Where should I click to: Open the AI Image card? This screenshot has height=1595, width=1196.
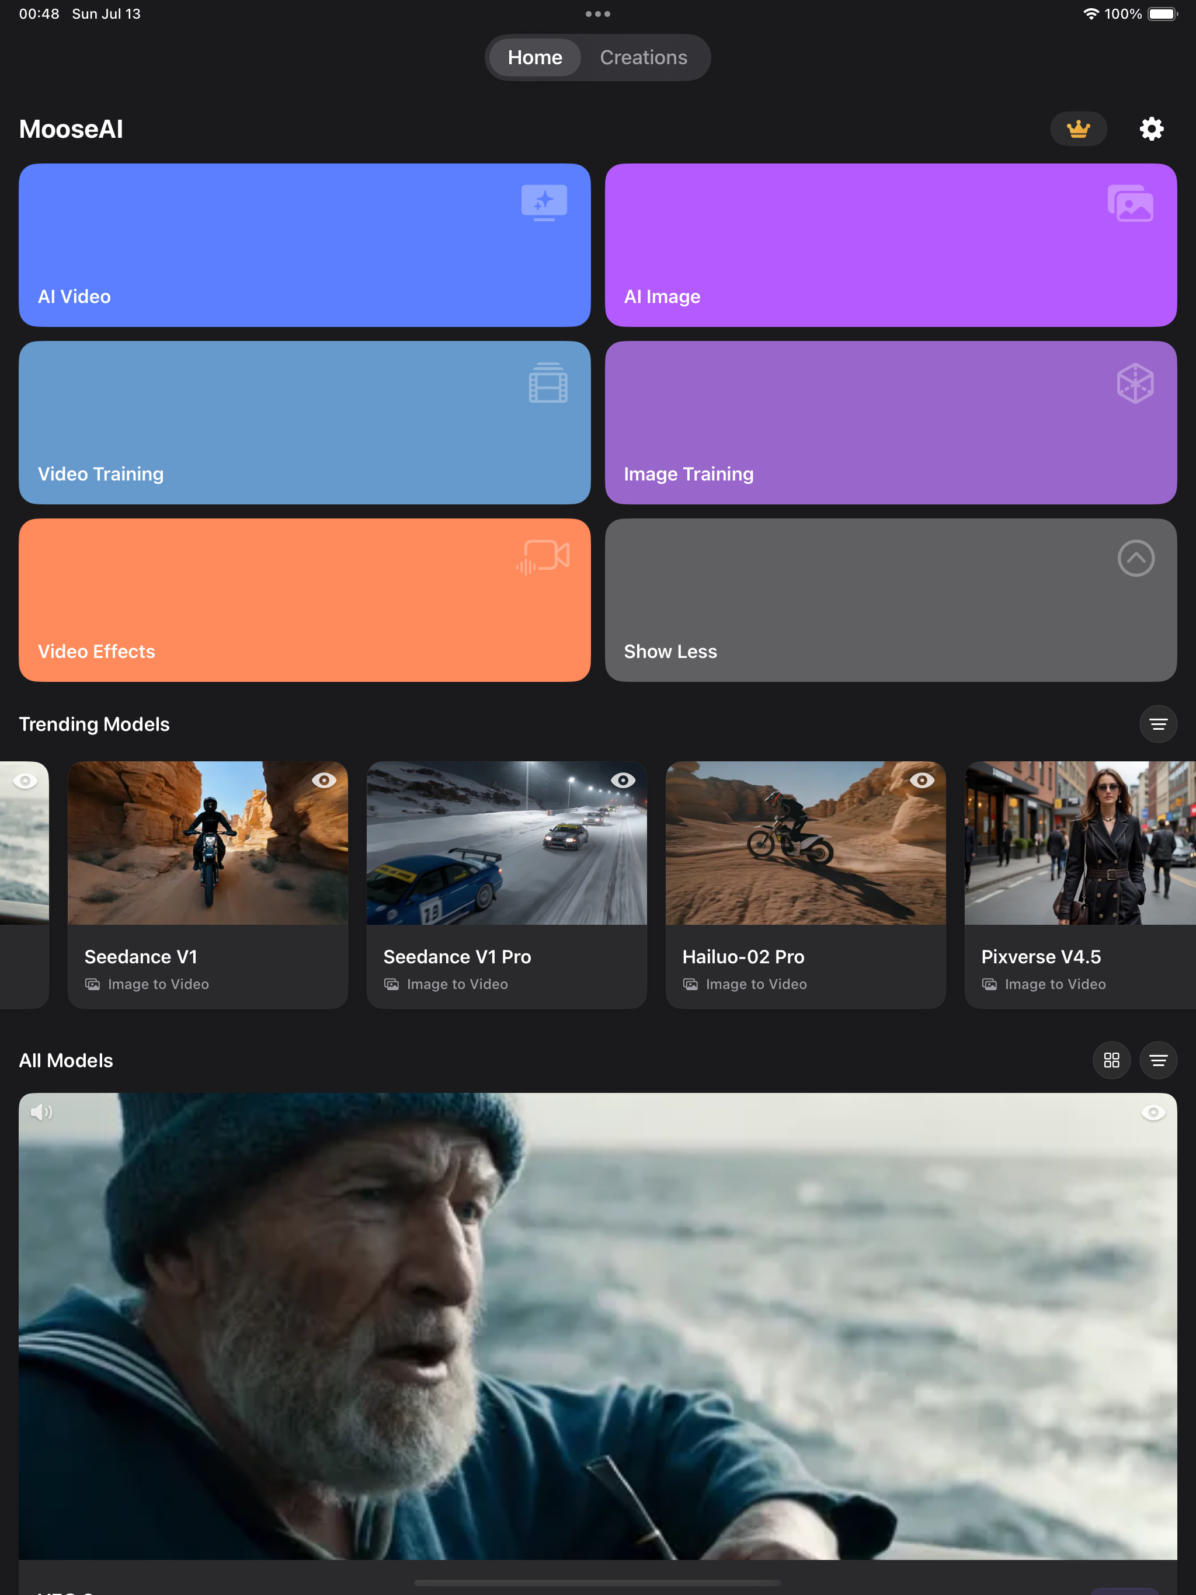tap(891, 245)
